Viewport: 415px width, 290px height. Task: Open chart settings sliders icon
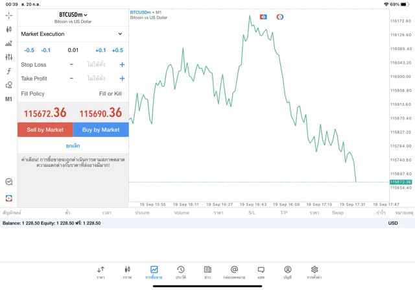tap(8, 57)
